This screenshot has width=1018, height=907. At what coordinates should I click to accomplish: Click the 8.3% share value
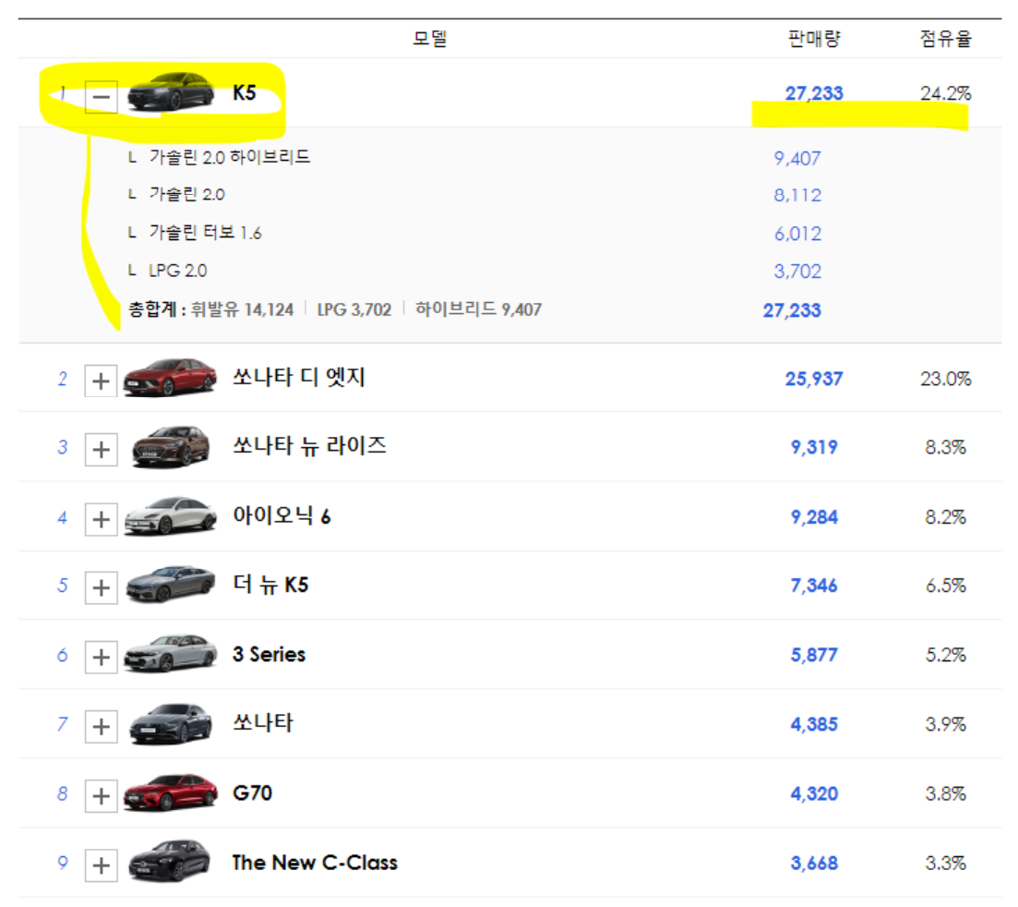945,448
